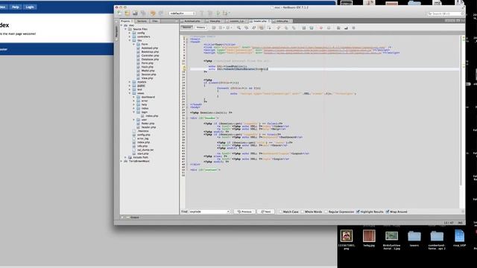Toggle Bookmark icon in editor toolbar
Image resolution: width=477 pixels, height=268 pixels.
294,28
